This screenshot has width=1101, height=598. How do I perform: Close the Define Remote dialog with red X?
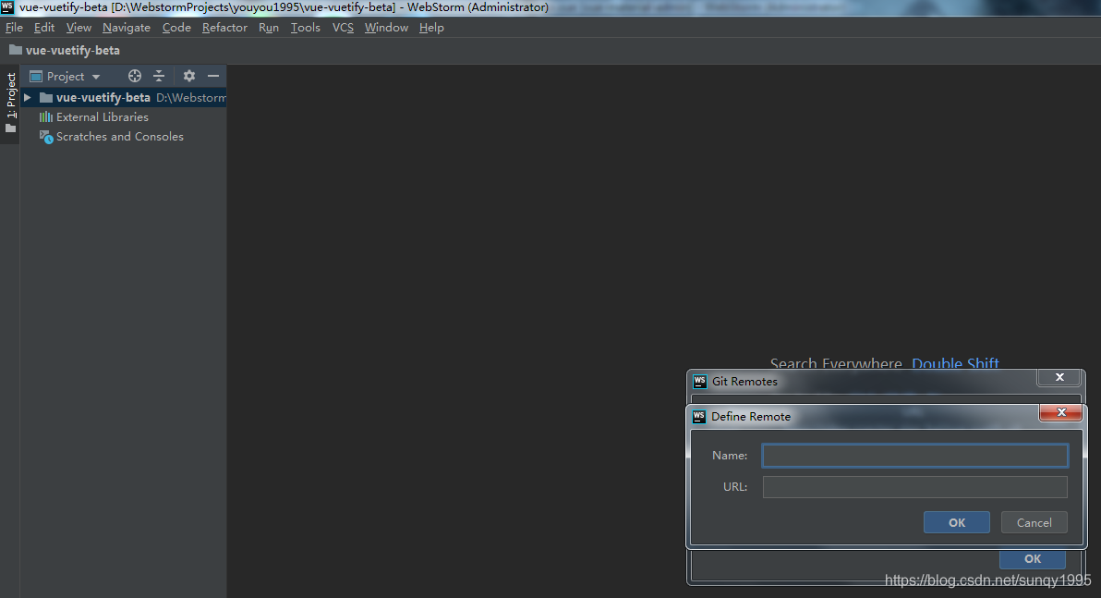[x=1061, y=412]
